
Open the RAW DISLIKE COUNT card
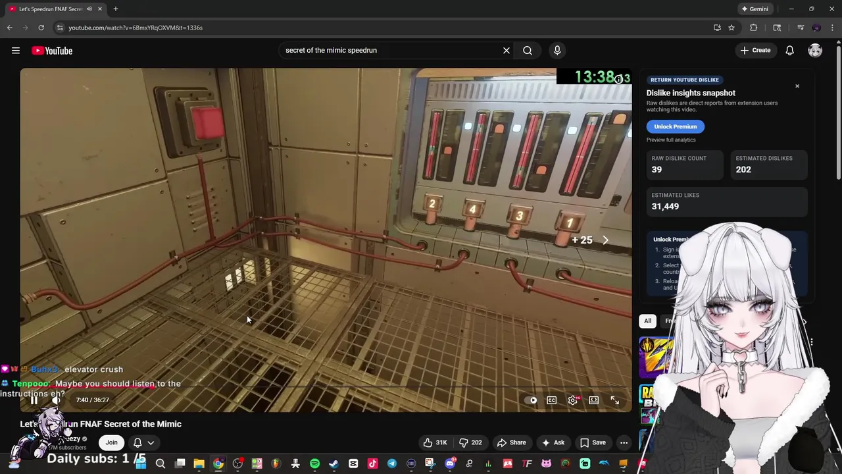(685, 165)
